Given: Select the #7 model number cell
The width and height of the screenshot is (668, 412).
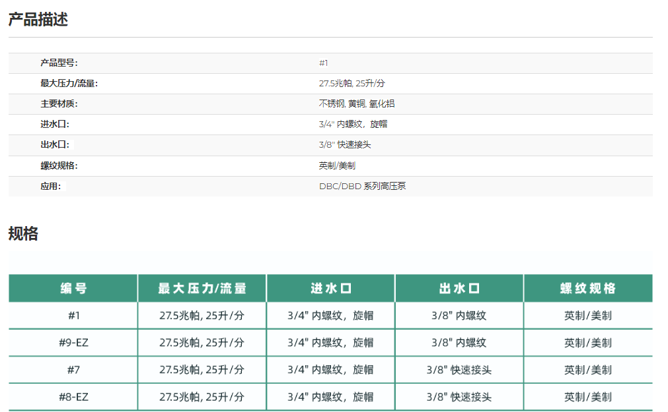Looking at the screenshot, I should tap(73, 370).
